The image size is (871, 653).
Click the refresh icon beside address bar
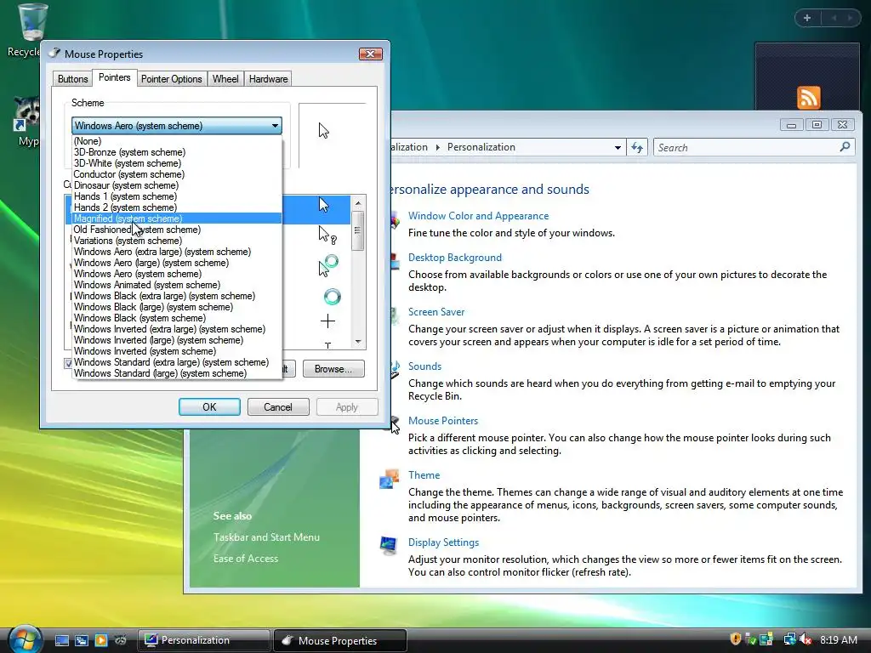pyautogui.click(x=636, y=147)
